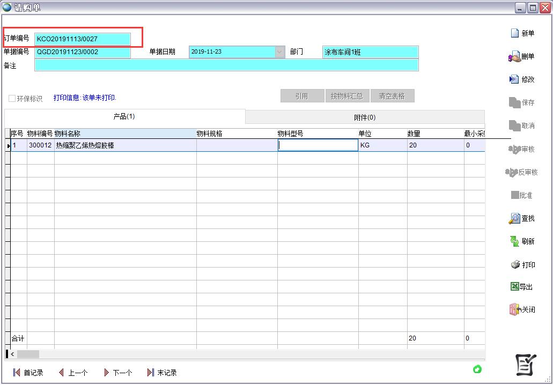Click the 新单 new document icon
Viewport: 553px width, 385px height.
pyautogui.click(x=515, y=33)
